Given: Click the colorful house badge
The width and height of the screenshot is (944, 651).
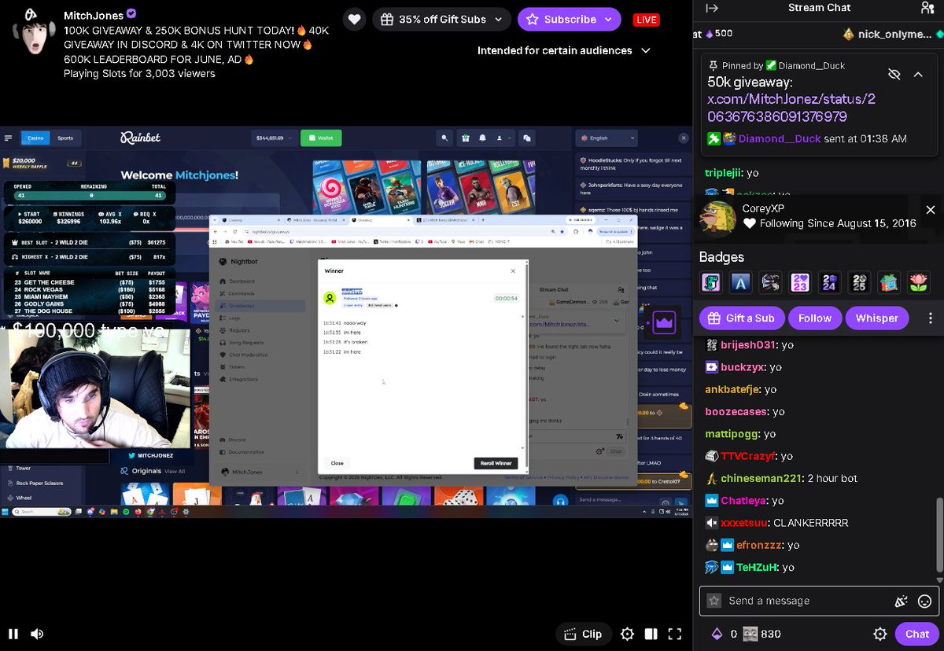Looking at the screenshot, I should click(x=890, y=282).
